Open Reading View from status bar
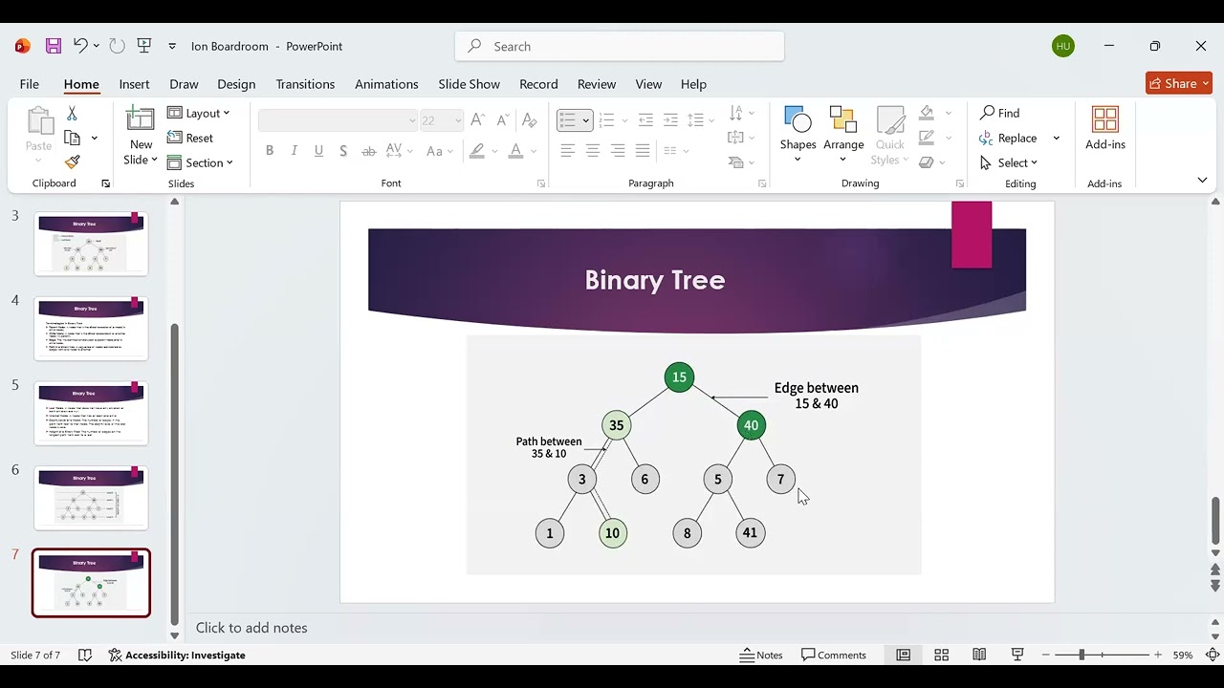Viewport: 1224px width, 688px height. pos(979,655)
